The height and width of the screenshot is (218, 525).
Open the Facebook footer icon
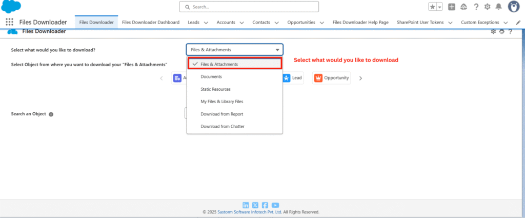265,205
